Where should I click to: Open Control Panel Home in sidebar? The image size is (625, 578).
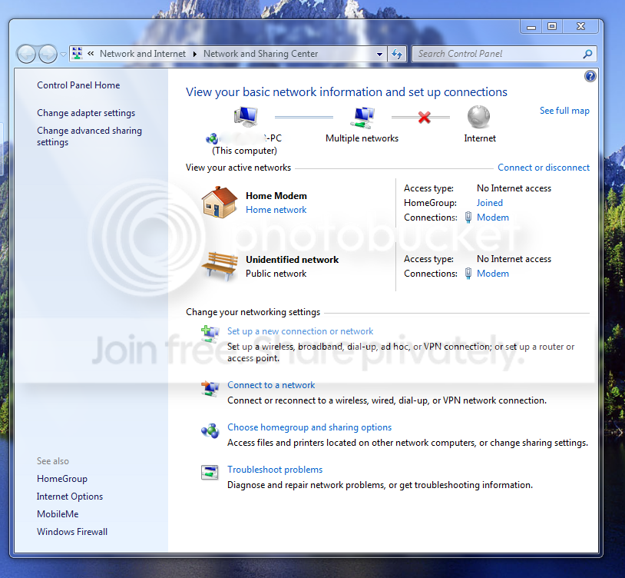(78, 85)
